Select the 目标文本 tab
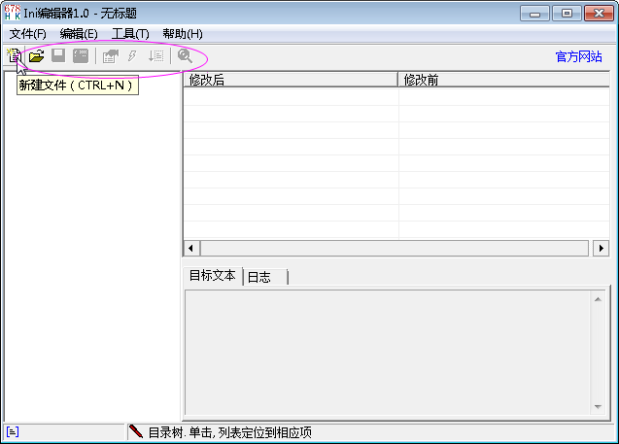This screenshot has height=444, width=619. (212, 276)
